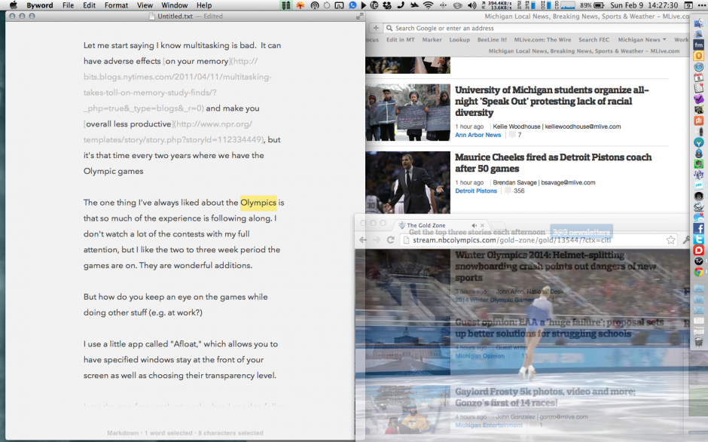Click the BeeLine It! bookmark
Screen dimensions: 708x442
pyautogui.click(x=492, y=40)
